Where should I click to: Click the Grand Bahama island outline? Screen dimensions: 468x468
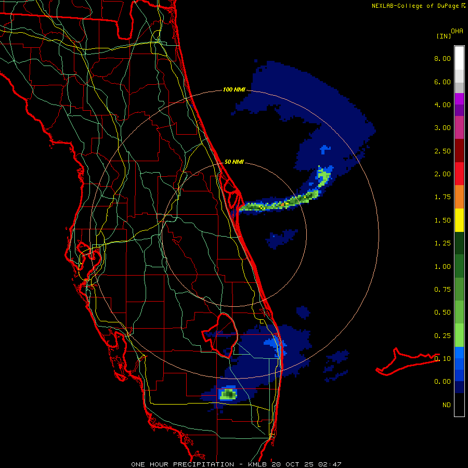click(x=408, y=361)
